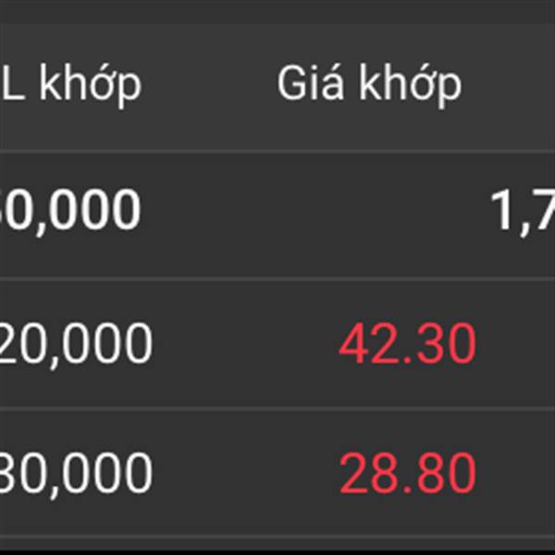Click gap between 30,000 and 28.80
This screenshot has width=555, height=555.
coord(246,474)
